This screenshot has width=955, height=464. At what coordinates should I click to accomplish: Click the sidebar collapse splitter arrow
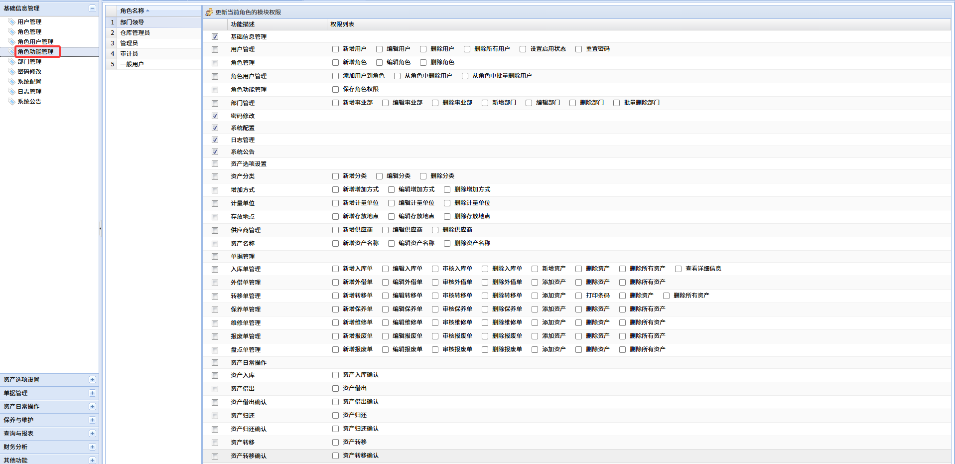(101, 229)
